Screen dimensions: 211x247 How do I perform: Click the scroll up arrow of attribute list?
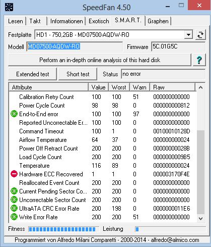tap(200, 87)
